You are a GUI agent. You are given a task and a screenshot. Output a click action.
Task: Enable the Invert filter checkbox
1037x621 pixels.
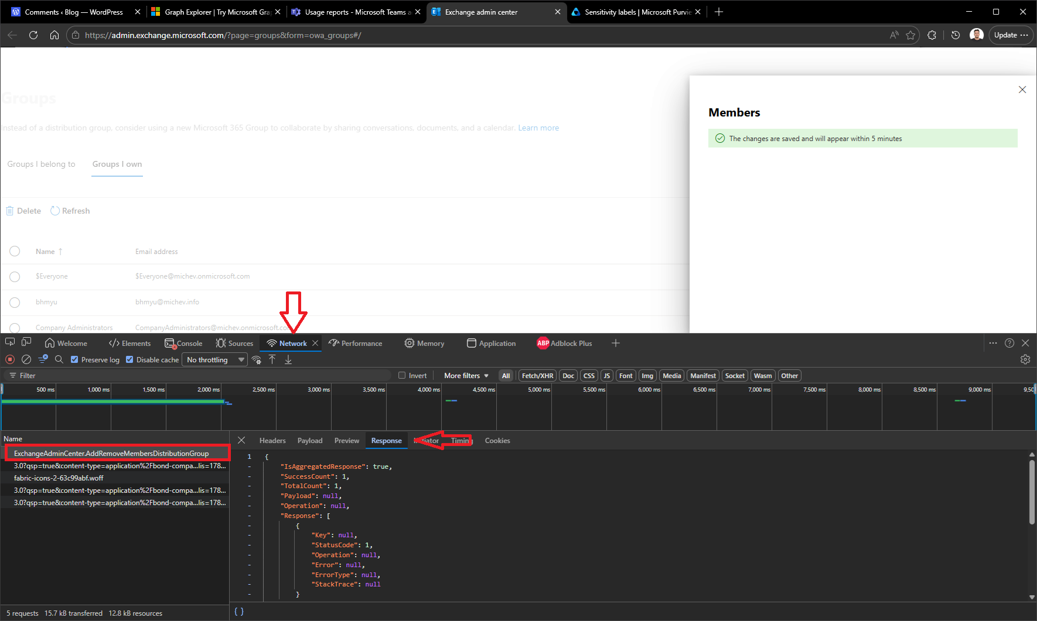402,376
